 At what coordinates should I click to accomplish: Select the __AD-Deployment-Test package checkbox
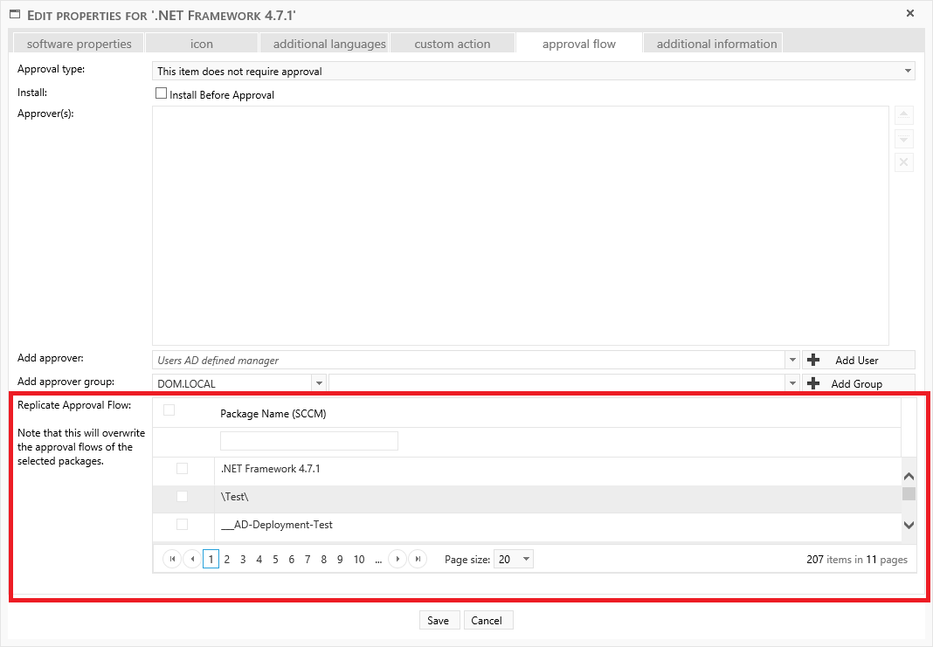182,525
